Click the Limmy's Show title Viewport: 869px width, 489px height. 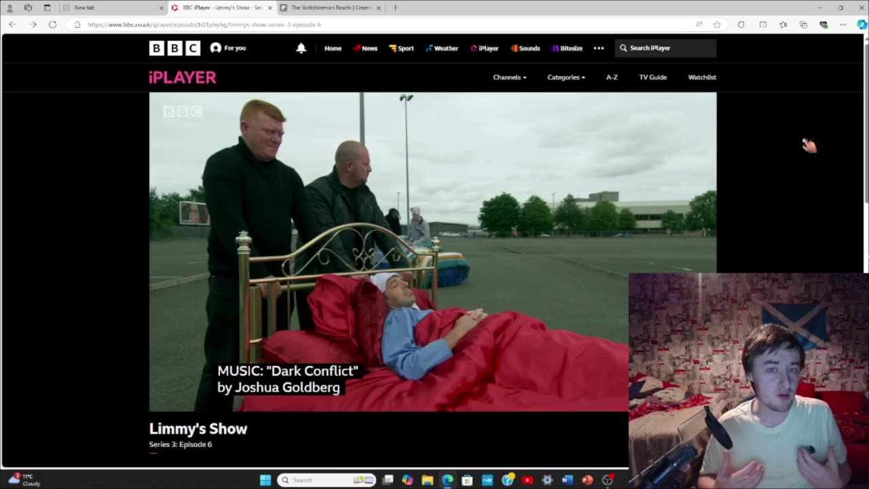(x=198, y=429)
